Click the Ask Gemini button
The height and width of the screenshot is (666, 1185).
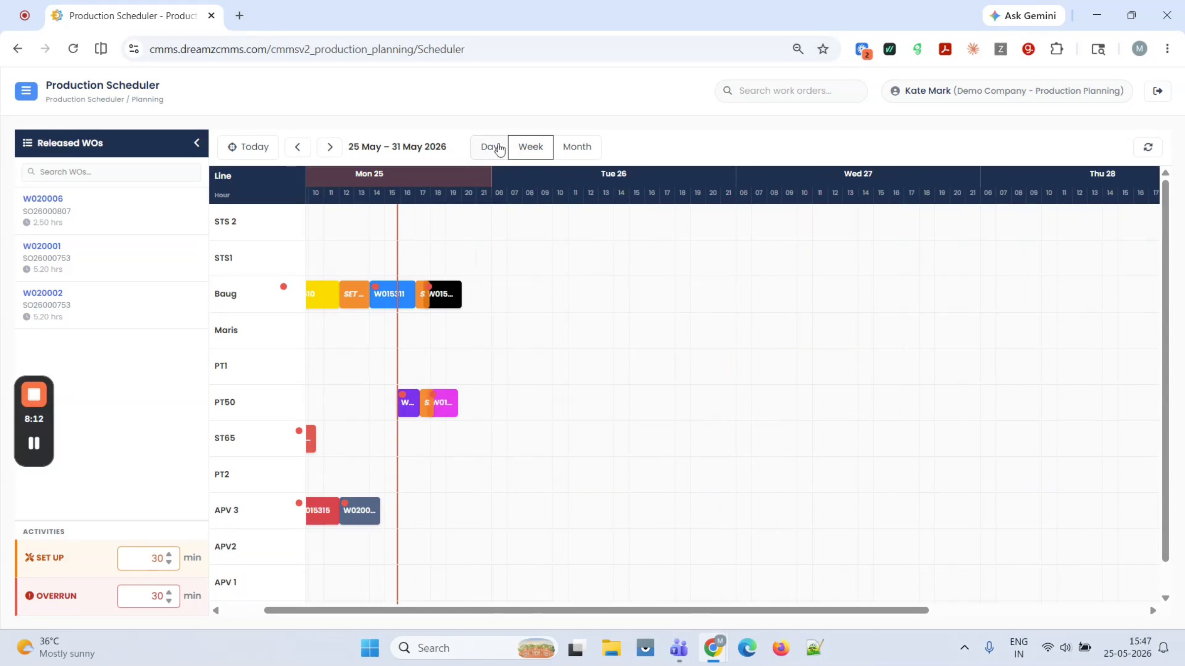pos(1023,16)
